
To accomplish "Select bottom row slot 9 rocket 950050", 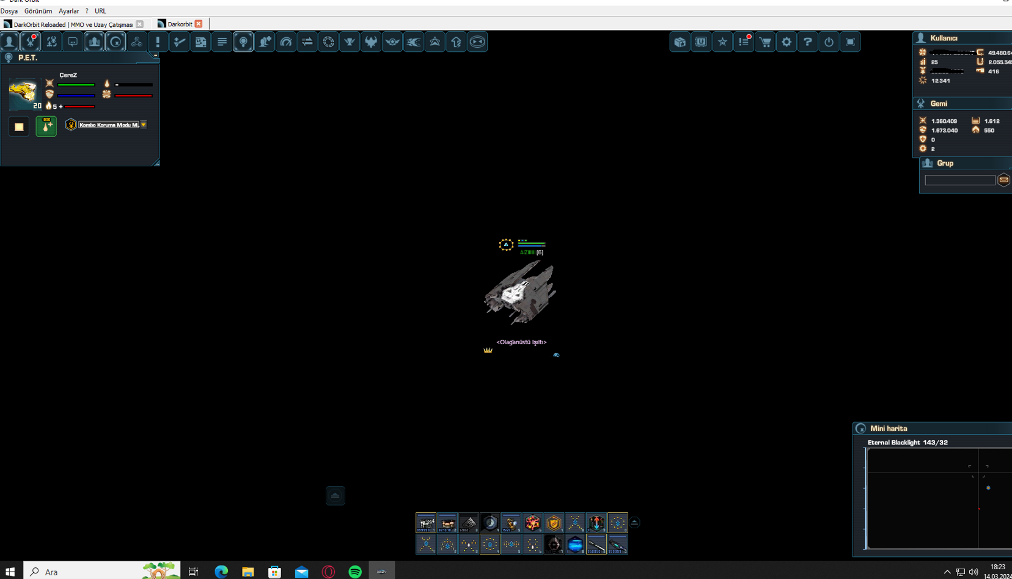I will [x=596, y=544].
